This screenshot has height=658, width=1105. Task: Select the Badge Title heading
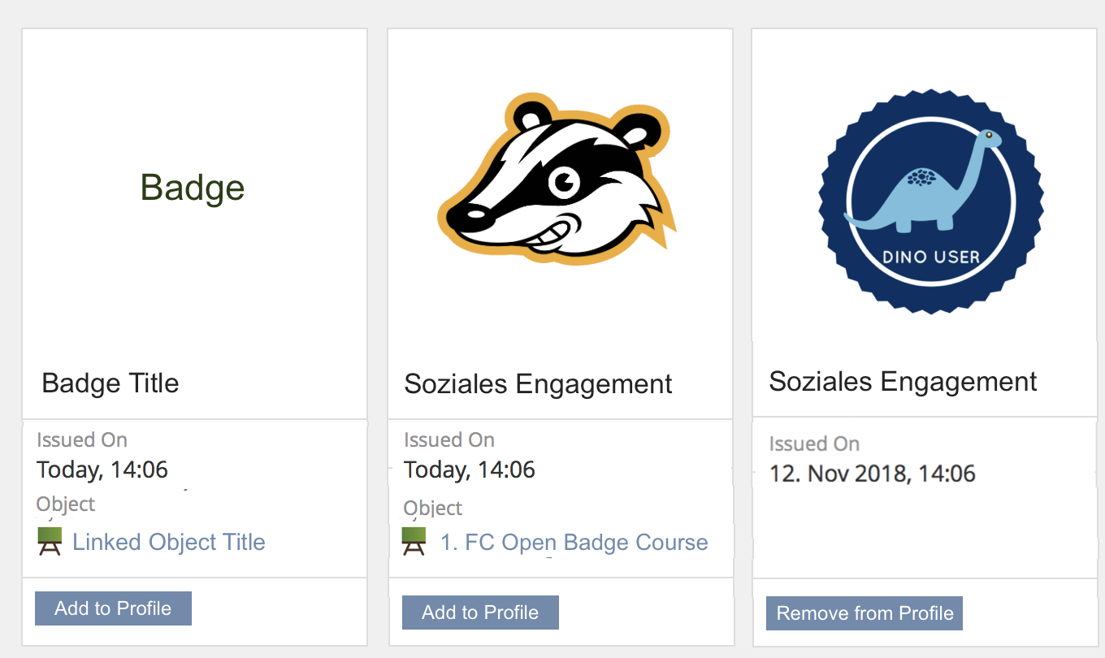point(110,383)
